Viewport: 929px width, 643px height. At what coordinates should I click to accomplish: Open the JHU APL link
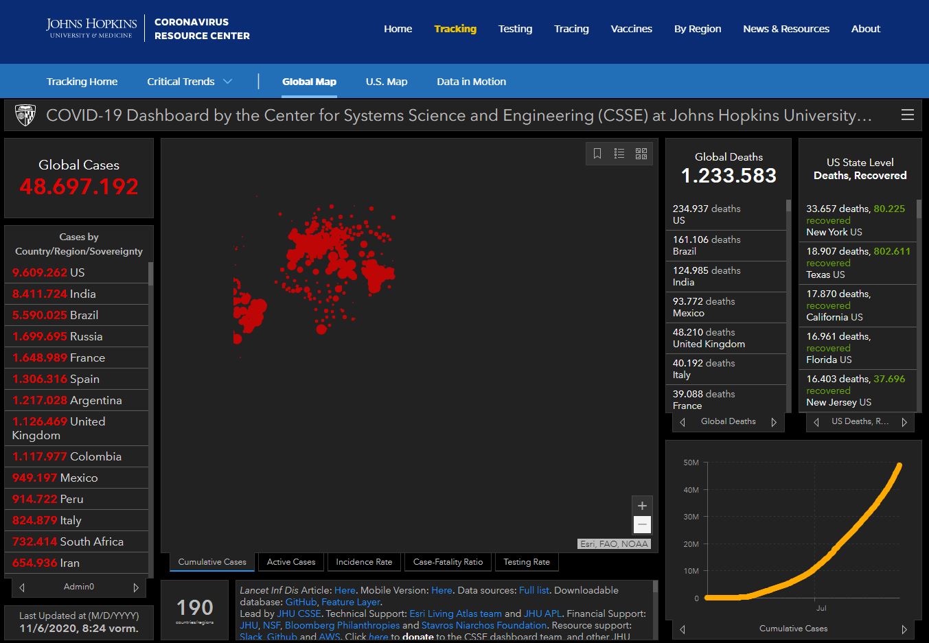(542, 613)
